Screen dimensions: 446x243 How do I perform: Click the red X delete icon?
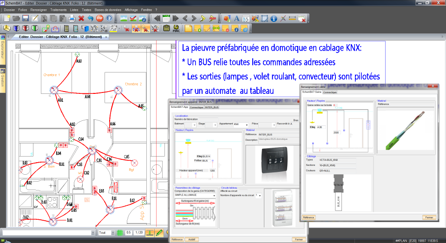(x=81, y=19)
